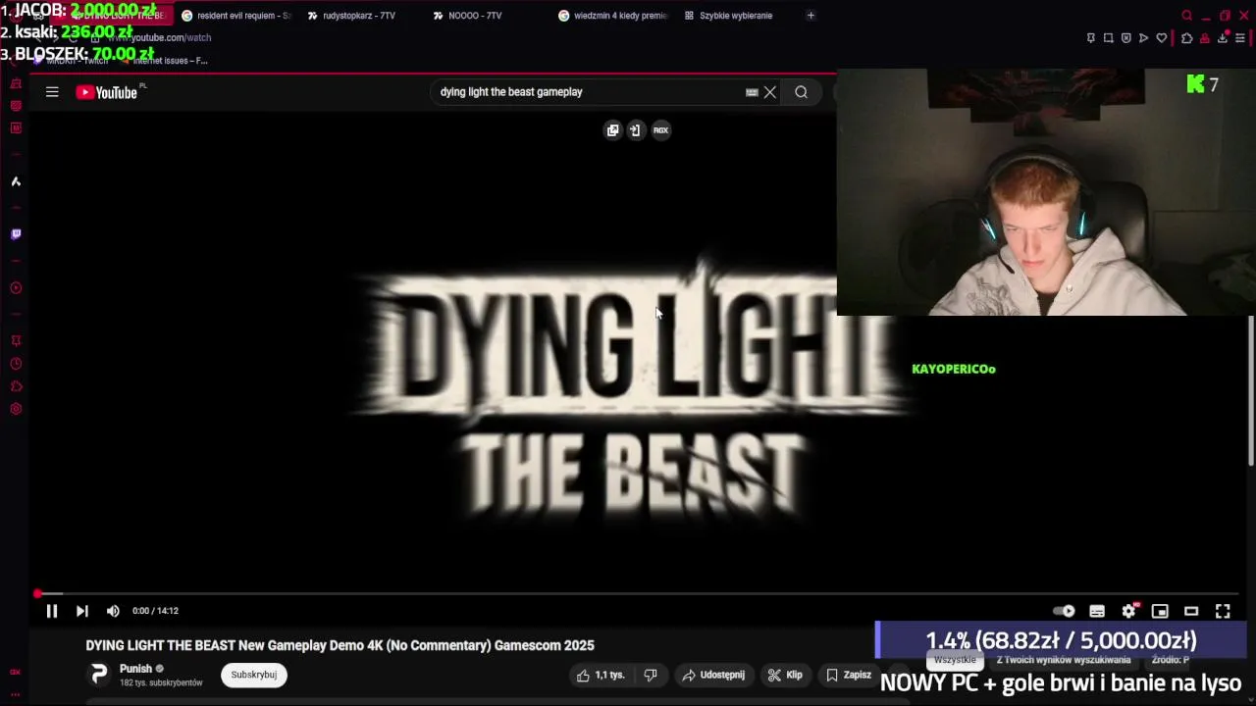Viewport: 1256px width, 706px height.
Task: Toggle the autoplay switch
Action: coord(1065,611)
